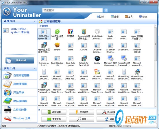
Task: Click the Uninstall button
Action: (x=20, y=60)
